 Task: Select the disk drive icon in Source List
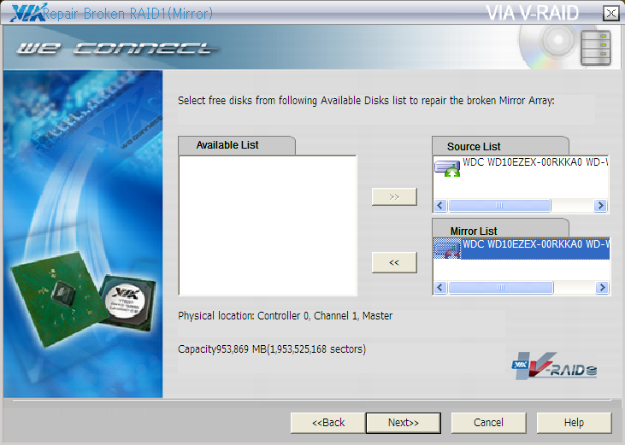tap(446, 168)
